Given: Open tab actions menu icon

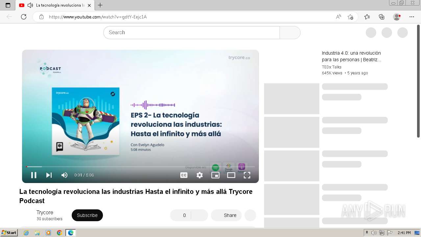Looking at the screenshot, I should click(x=8, y=5).
